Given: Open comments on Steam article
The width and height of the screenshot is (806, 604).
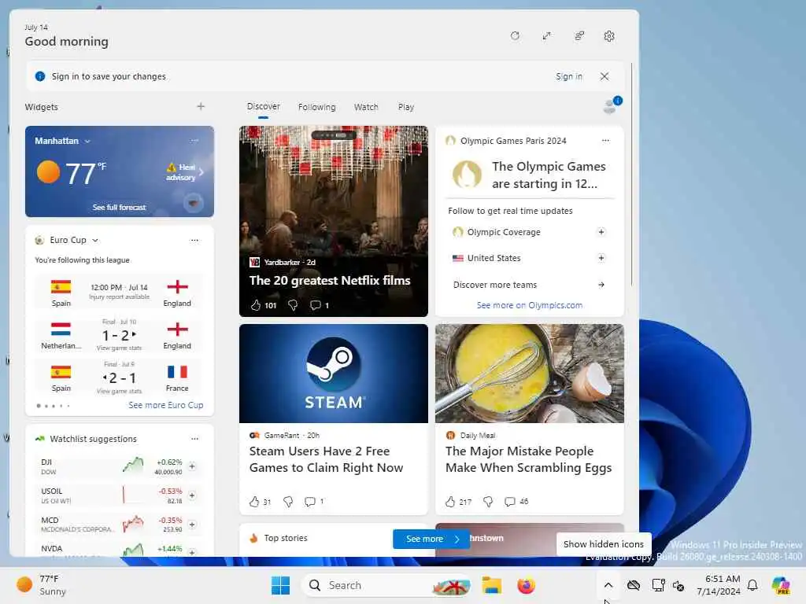Looking at the screenshot, I should (x=314, y=502).
